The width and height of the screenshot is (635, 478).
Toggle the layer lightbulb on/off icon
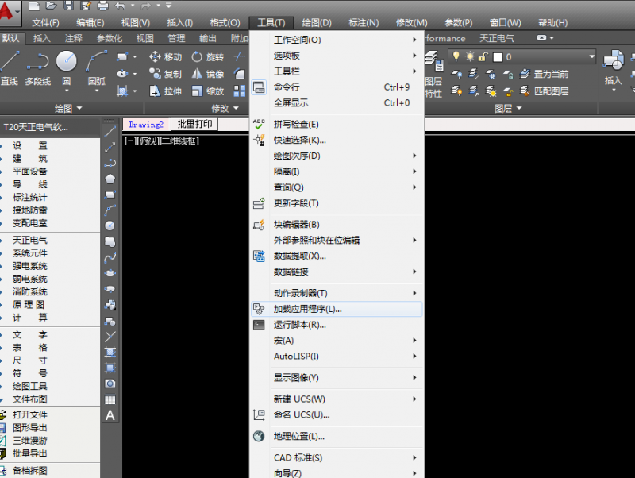coord(456,56)
